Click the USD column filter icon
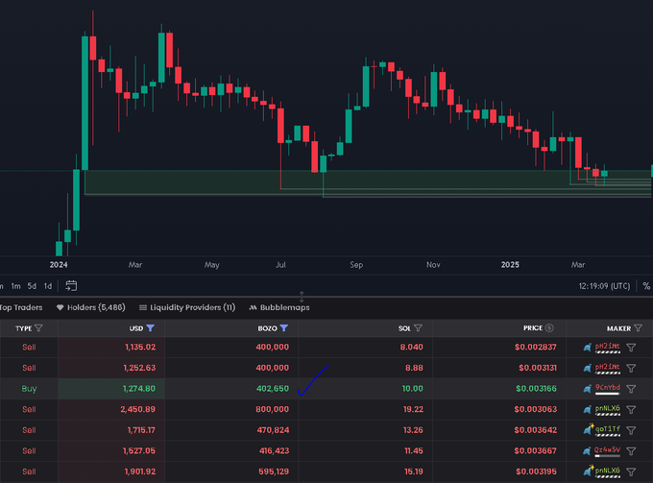Screen dimensions: 653x483 [150, 328]
